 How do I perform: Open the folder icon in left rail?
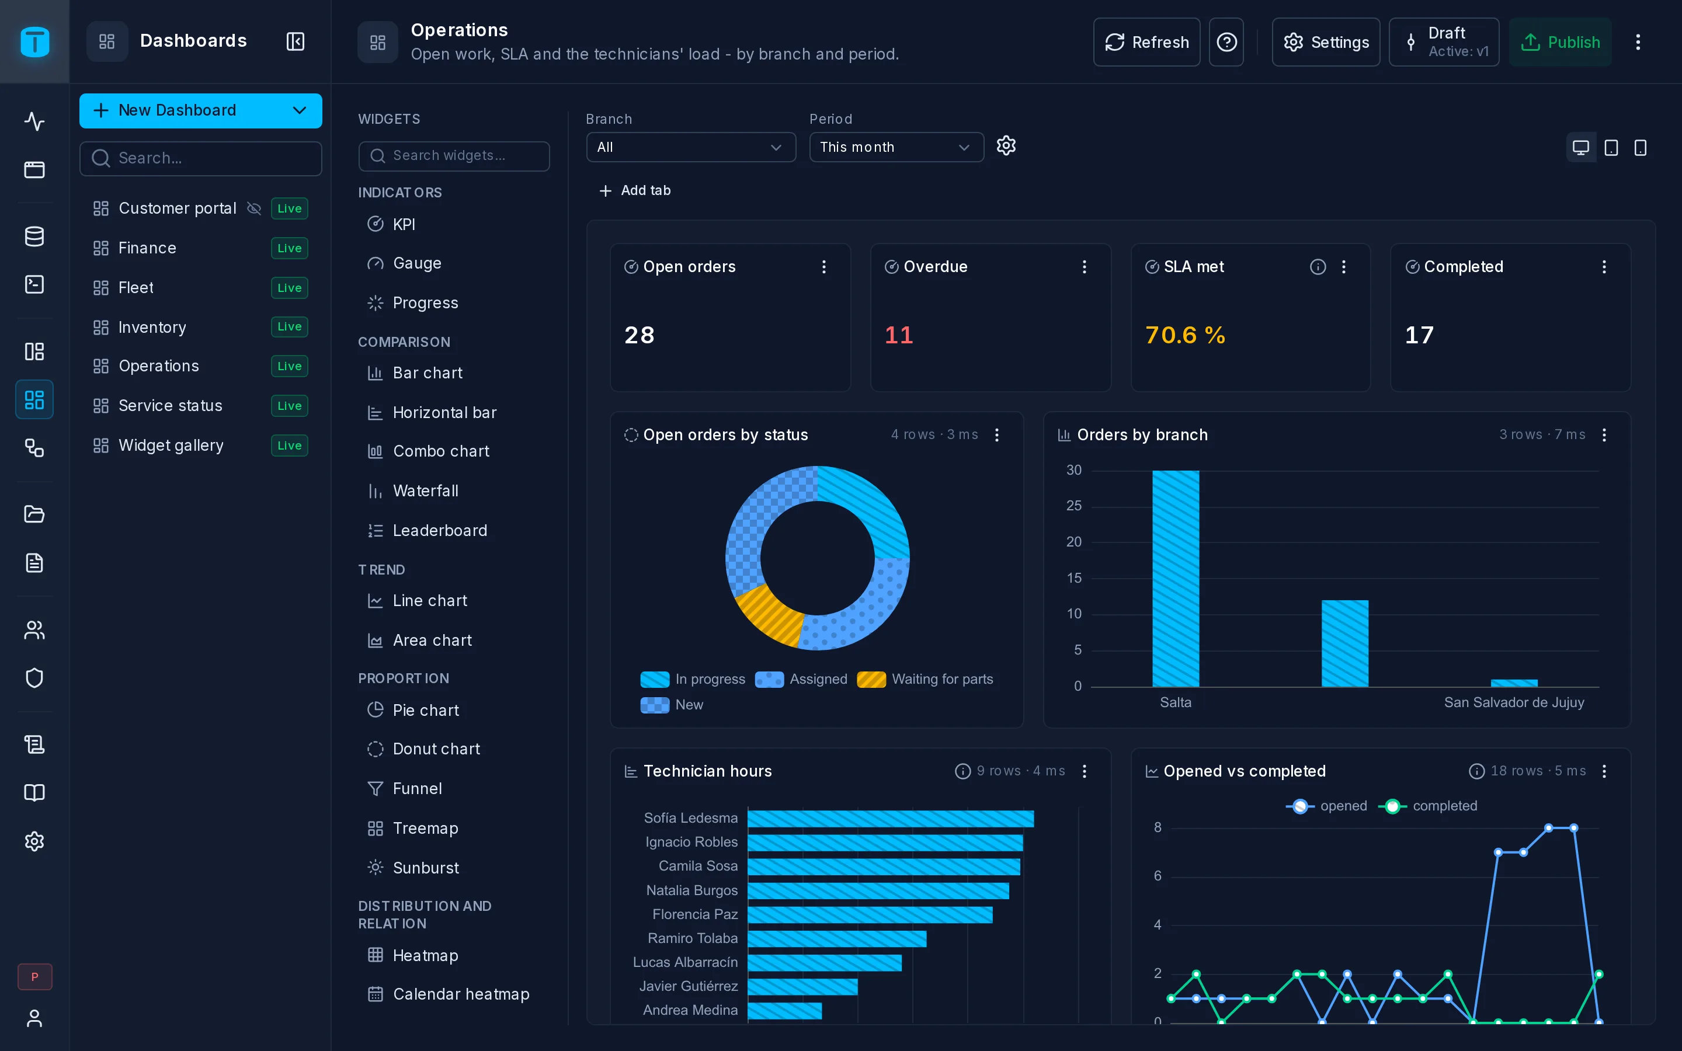[34, 514]
